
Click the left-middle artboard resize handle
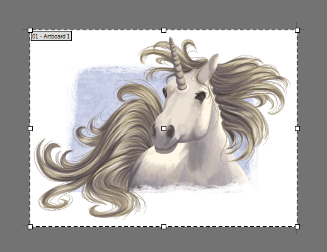30,129
